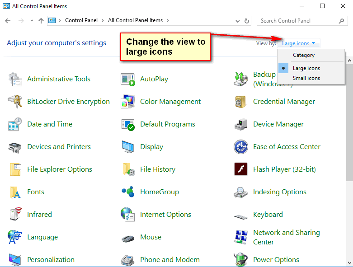
Task: Click the File History icon
Action: [129, 169]
